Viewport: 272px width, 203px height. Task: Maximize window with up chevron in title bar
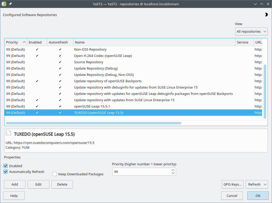(262, 4)
